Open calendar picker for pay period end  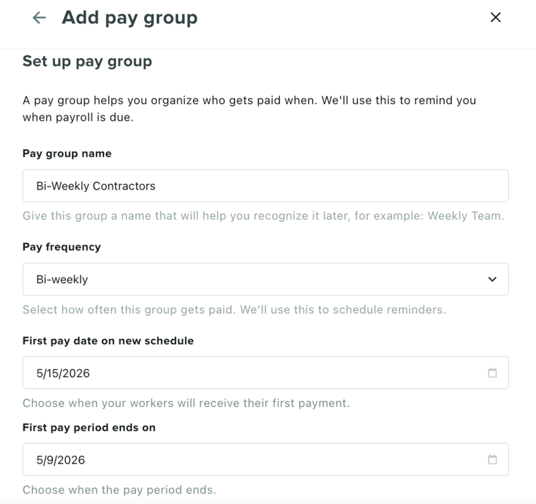(492, 460)
